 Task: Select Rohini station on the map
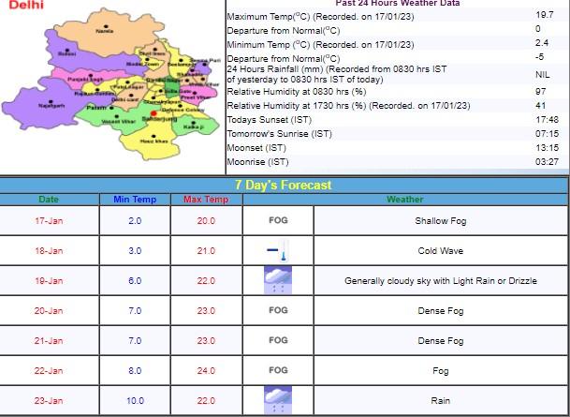pyautogui.click(x=67, y=54)
